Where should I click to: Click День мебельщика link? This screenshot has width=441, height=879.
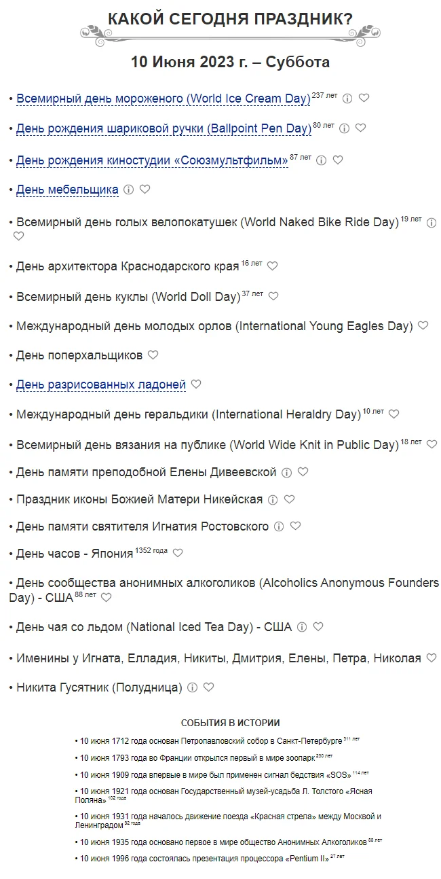pos(67,190)
